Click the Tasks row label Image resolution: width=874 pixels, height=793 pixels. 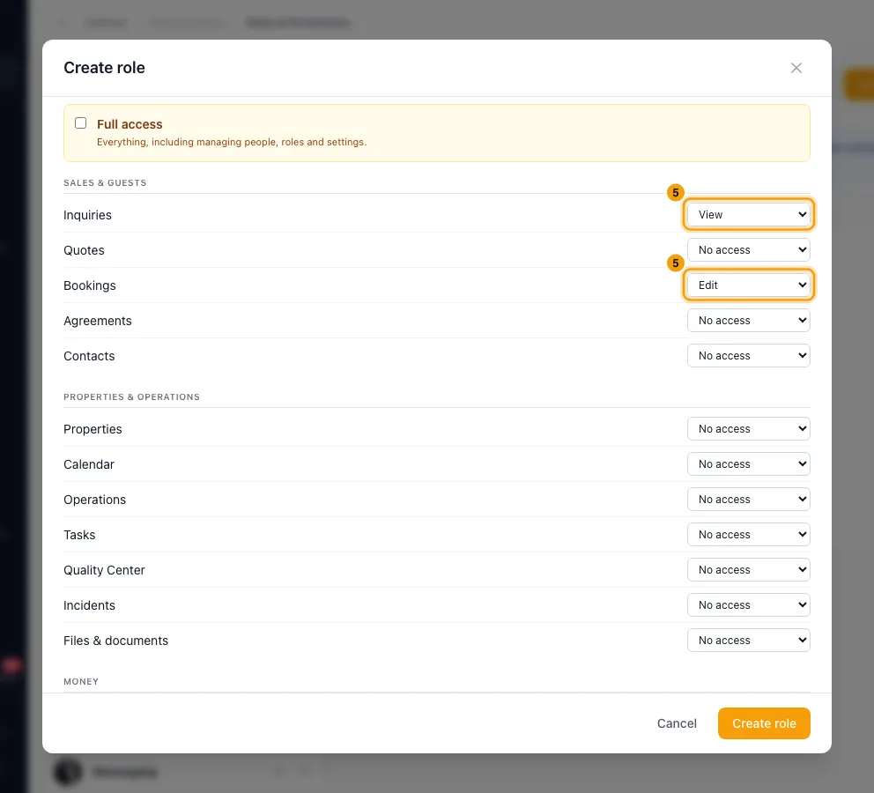point(79,535)
